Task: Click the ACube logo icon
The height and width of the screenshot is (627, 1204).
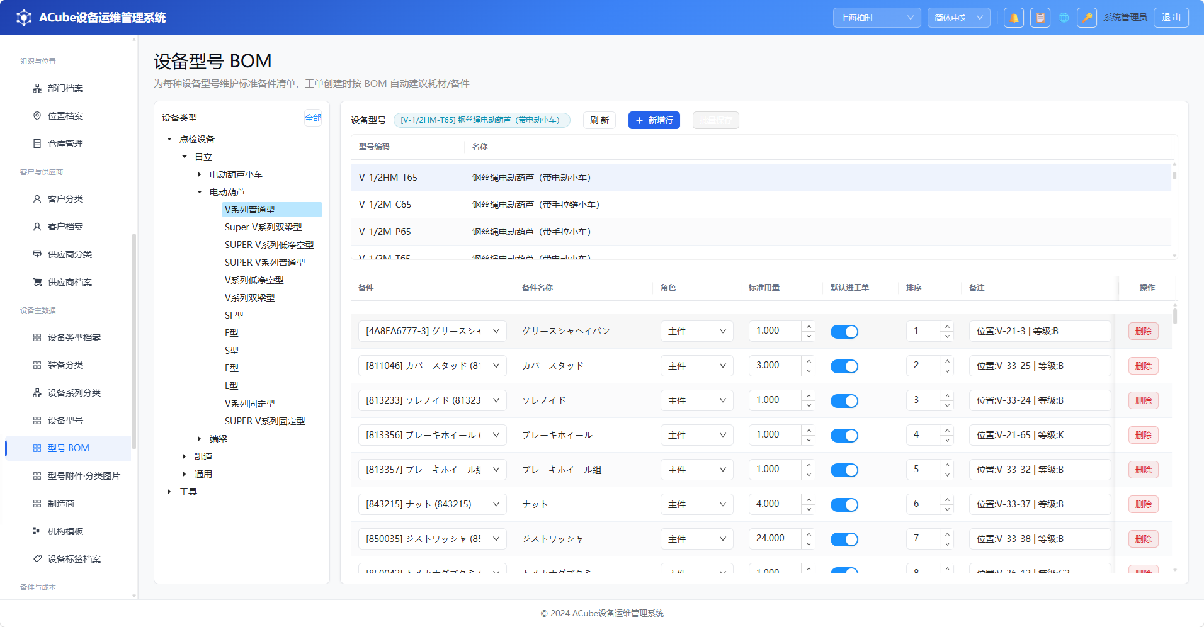Action: [24, 18]
